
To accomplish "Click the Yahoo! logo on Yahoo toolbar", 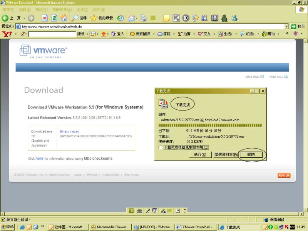I will click(x=7, y=34).
